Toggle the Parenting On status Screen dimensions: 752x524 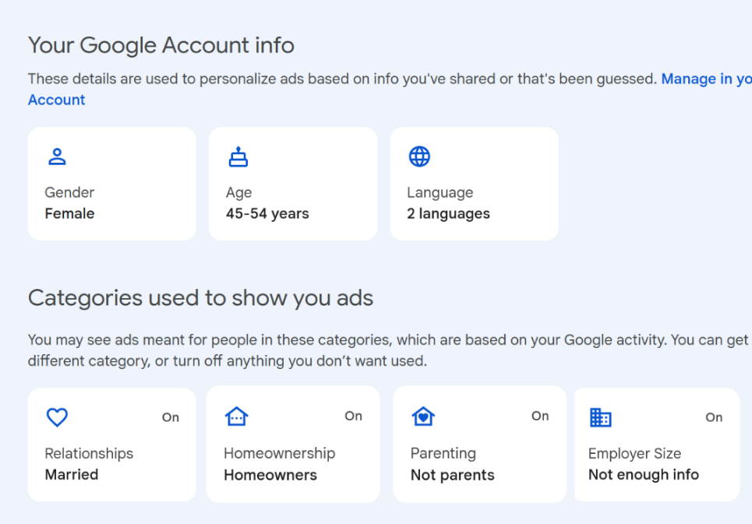click(540, 416)
